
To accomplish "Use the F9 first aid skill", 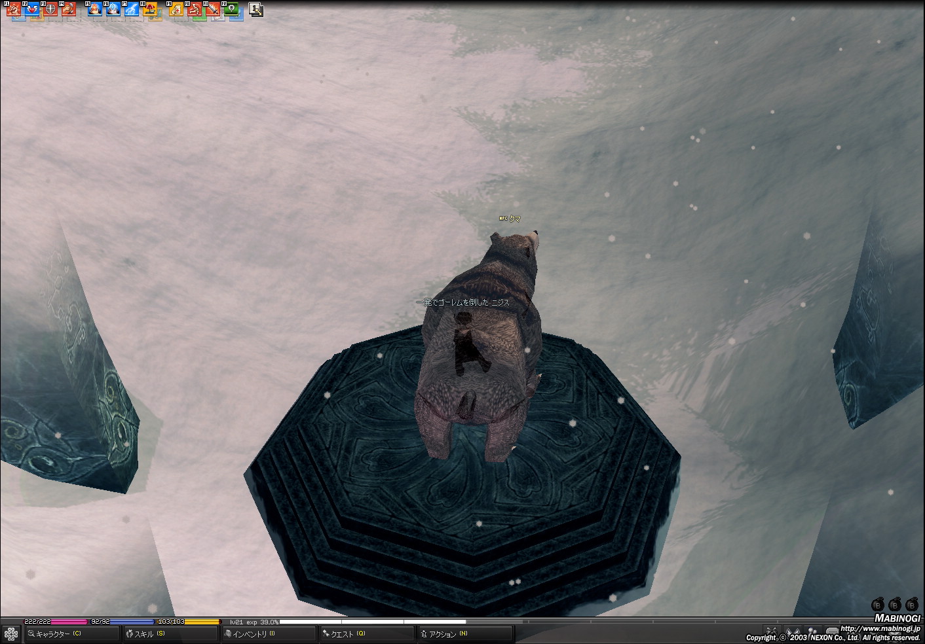I will (177, 10).
